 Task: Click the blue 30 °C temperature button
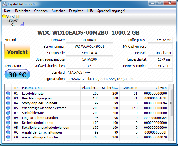pyautogui.click(x=17, y=75)
